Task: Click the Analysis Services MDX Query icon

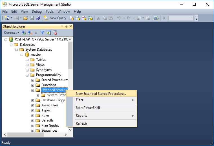Action: pyautogui.click(x=78, y=18)
